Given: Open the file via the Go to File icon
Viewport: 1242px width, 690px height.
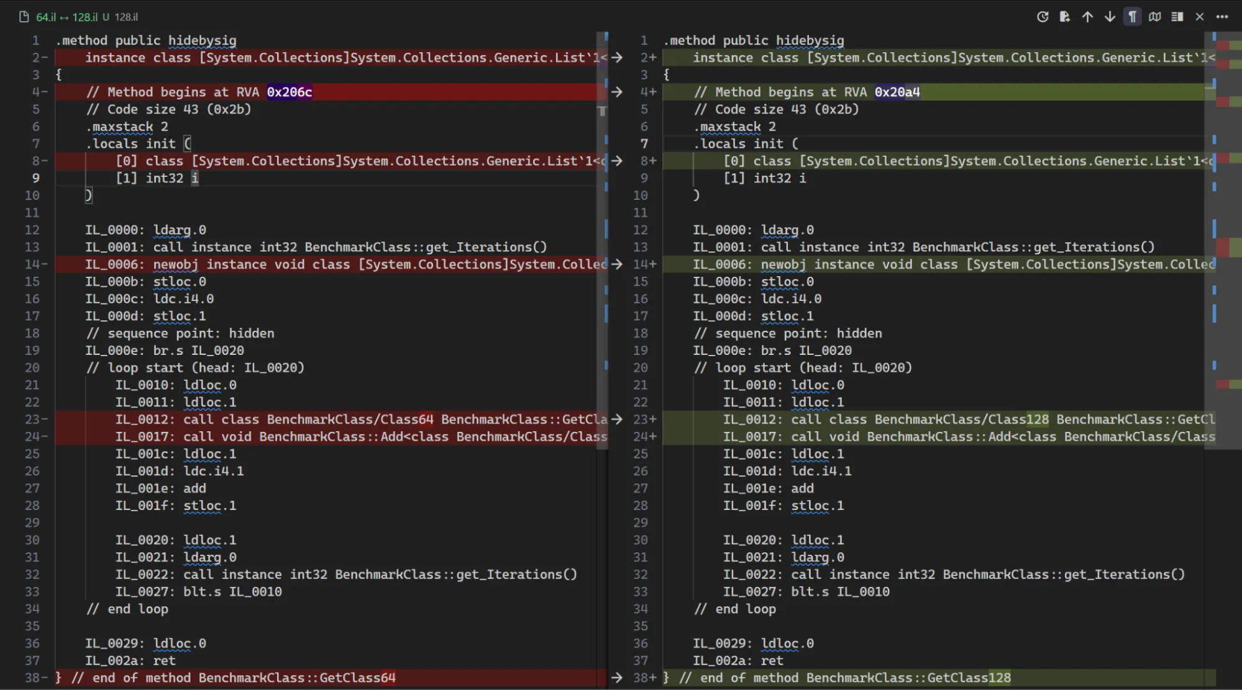Looking at the screenshot, I should (x=1064, y=17).
